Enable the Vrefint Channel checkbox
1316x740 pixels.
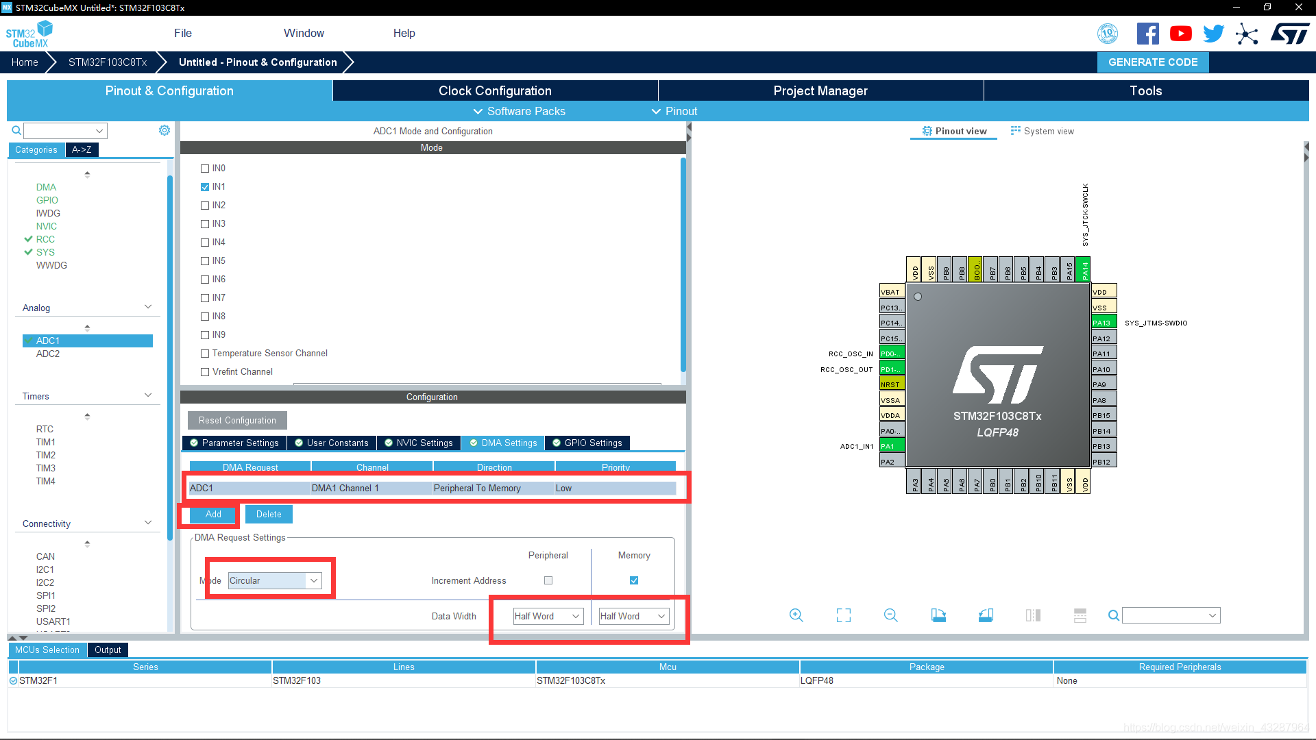click(x=204, y=372)
